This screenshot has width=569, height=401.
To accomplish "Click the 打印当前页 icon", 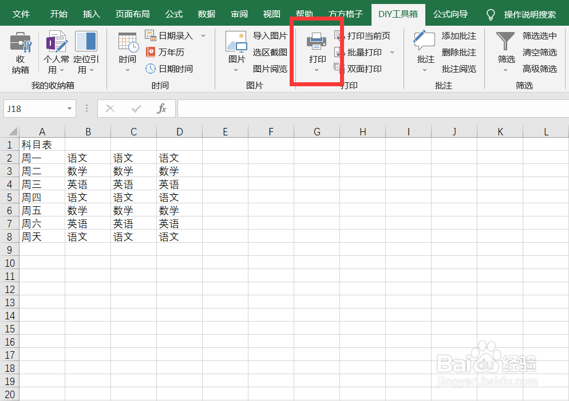I will tap(339, 35).
